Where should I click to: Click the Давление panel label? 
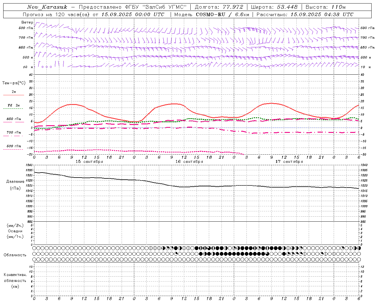(15, 181)
